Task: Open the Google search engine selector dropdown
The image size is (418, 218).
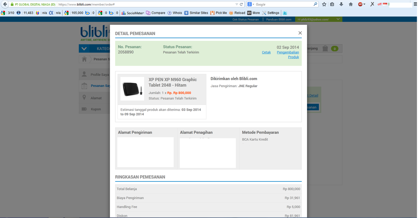Action: tap(251, 4)
